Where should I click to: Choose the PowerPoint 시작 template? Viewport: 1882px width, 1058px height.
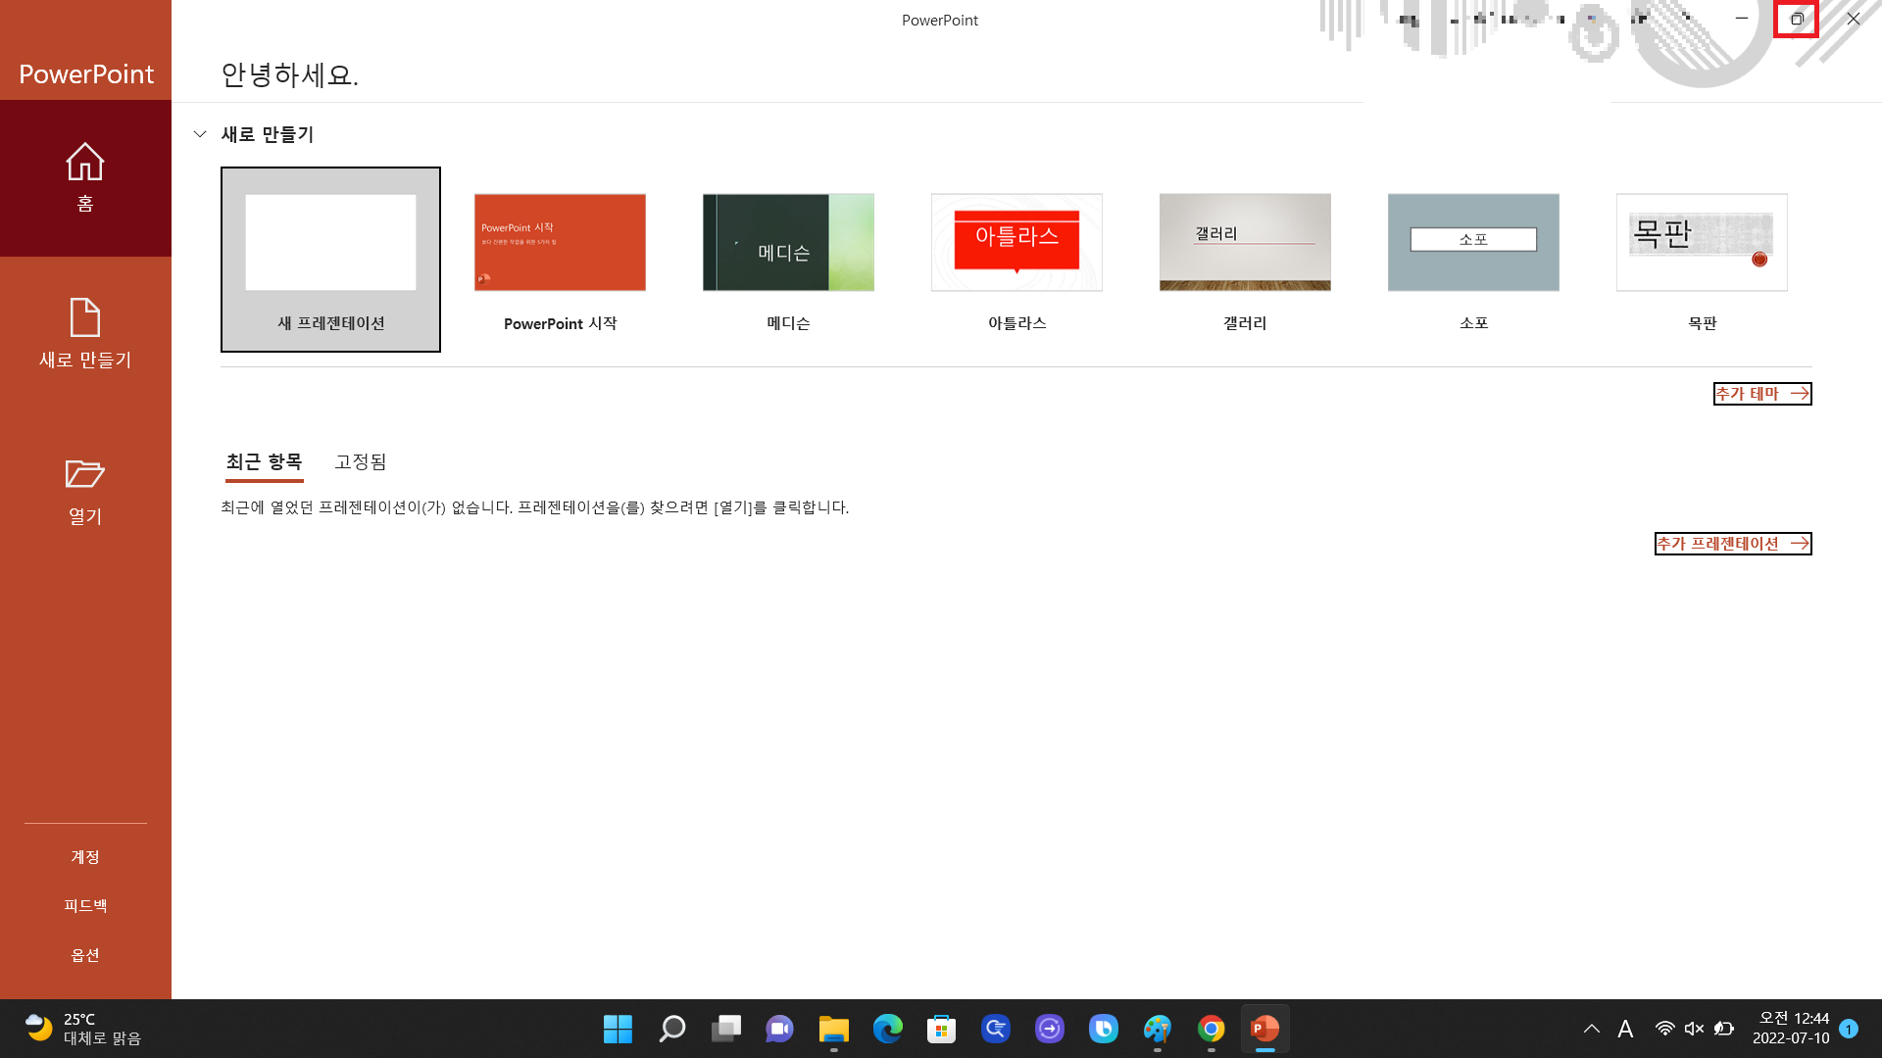[x=560, y=243]
